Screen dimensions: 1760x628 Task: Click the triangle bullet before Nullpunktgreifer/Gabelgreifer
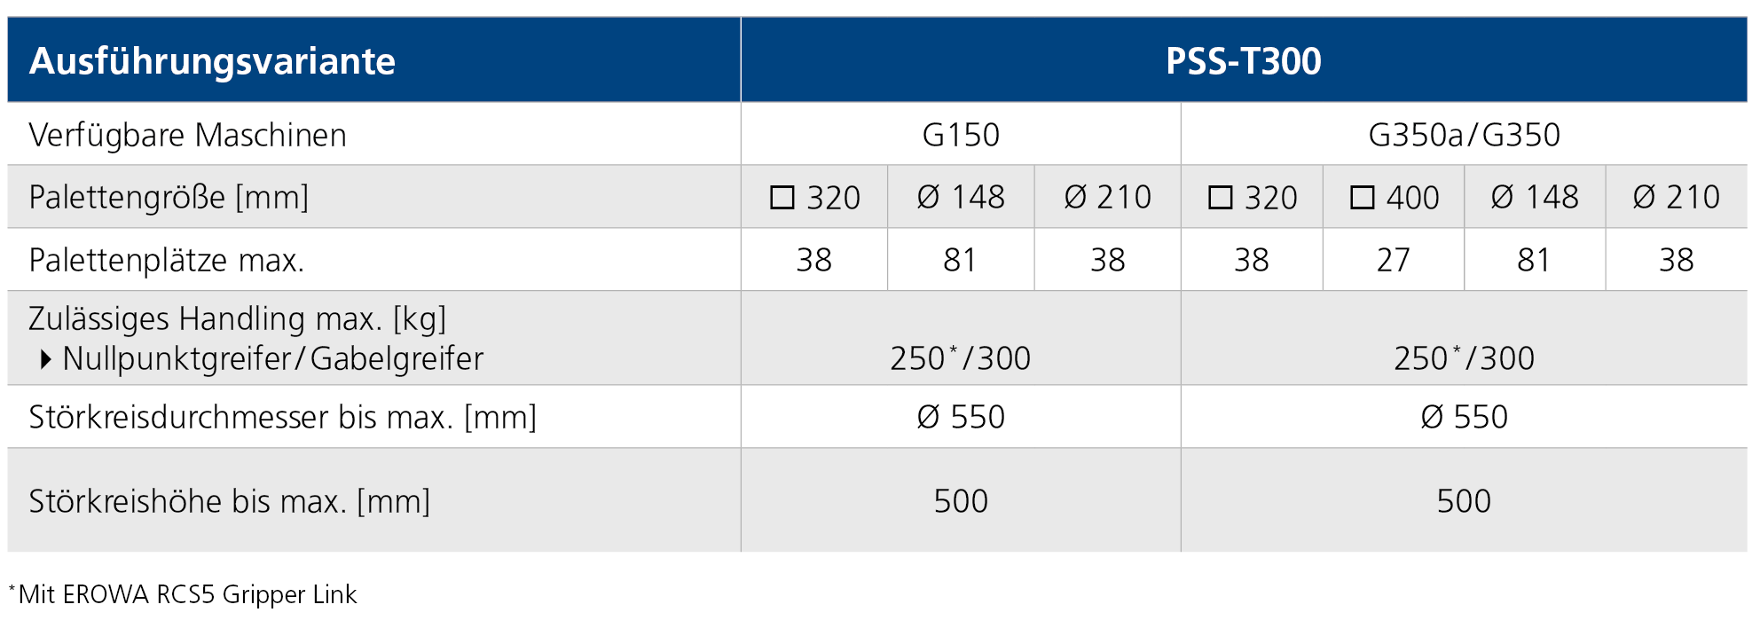tap(46, 359)
